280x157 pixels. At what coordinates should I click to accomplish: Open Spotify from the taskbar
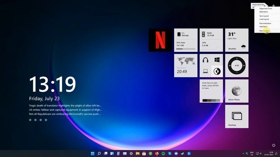[163, 154]
